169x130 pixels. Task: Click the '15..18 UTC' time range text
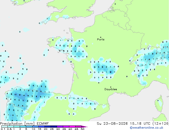pos(140,124)
